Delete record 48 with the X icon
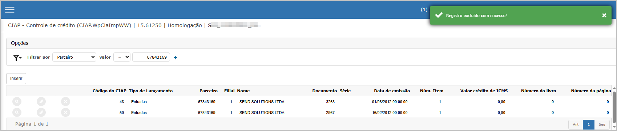The height and width of the screenshot is (131, 617). click(x=65, y=102)
